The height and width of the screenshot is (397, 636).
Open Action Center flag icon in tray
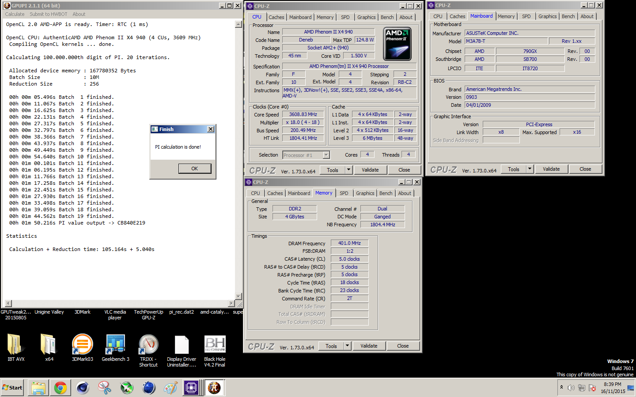[592, 388]
